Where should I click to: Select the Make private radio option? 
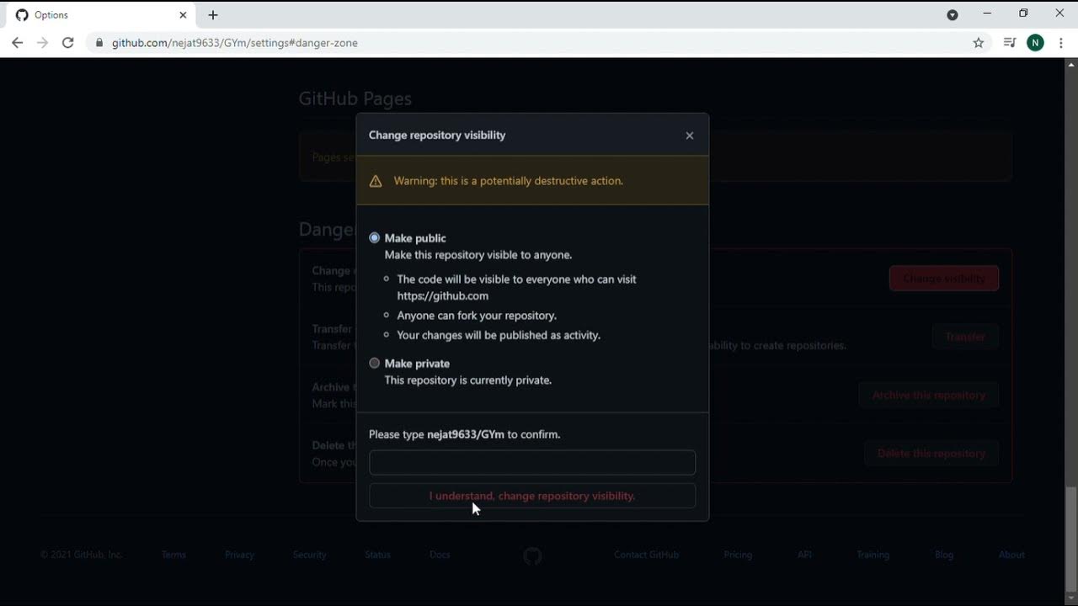(375, 364)
